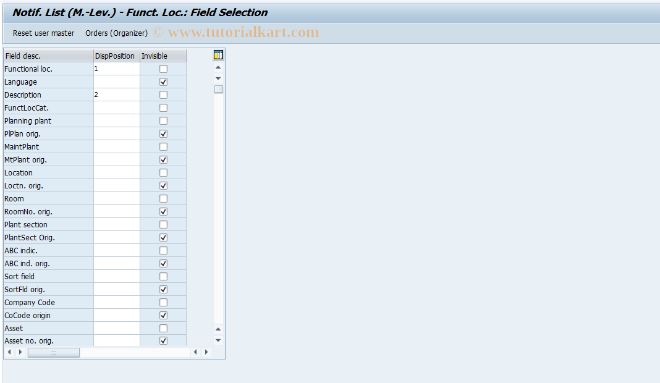Uncheck Invisible for Loctn. orig.
The width and height of the screenshot is (660, 383).
point(163,186)
